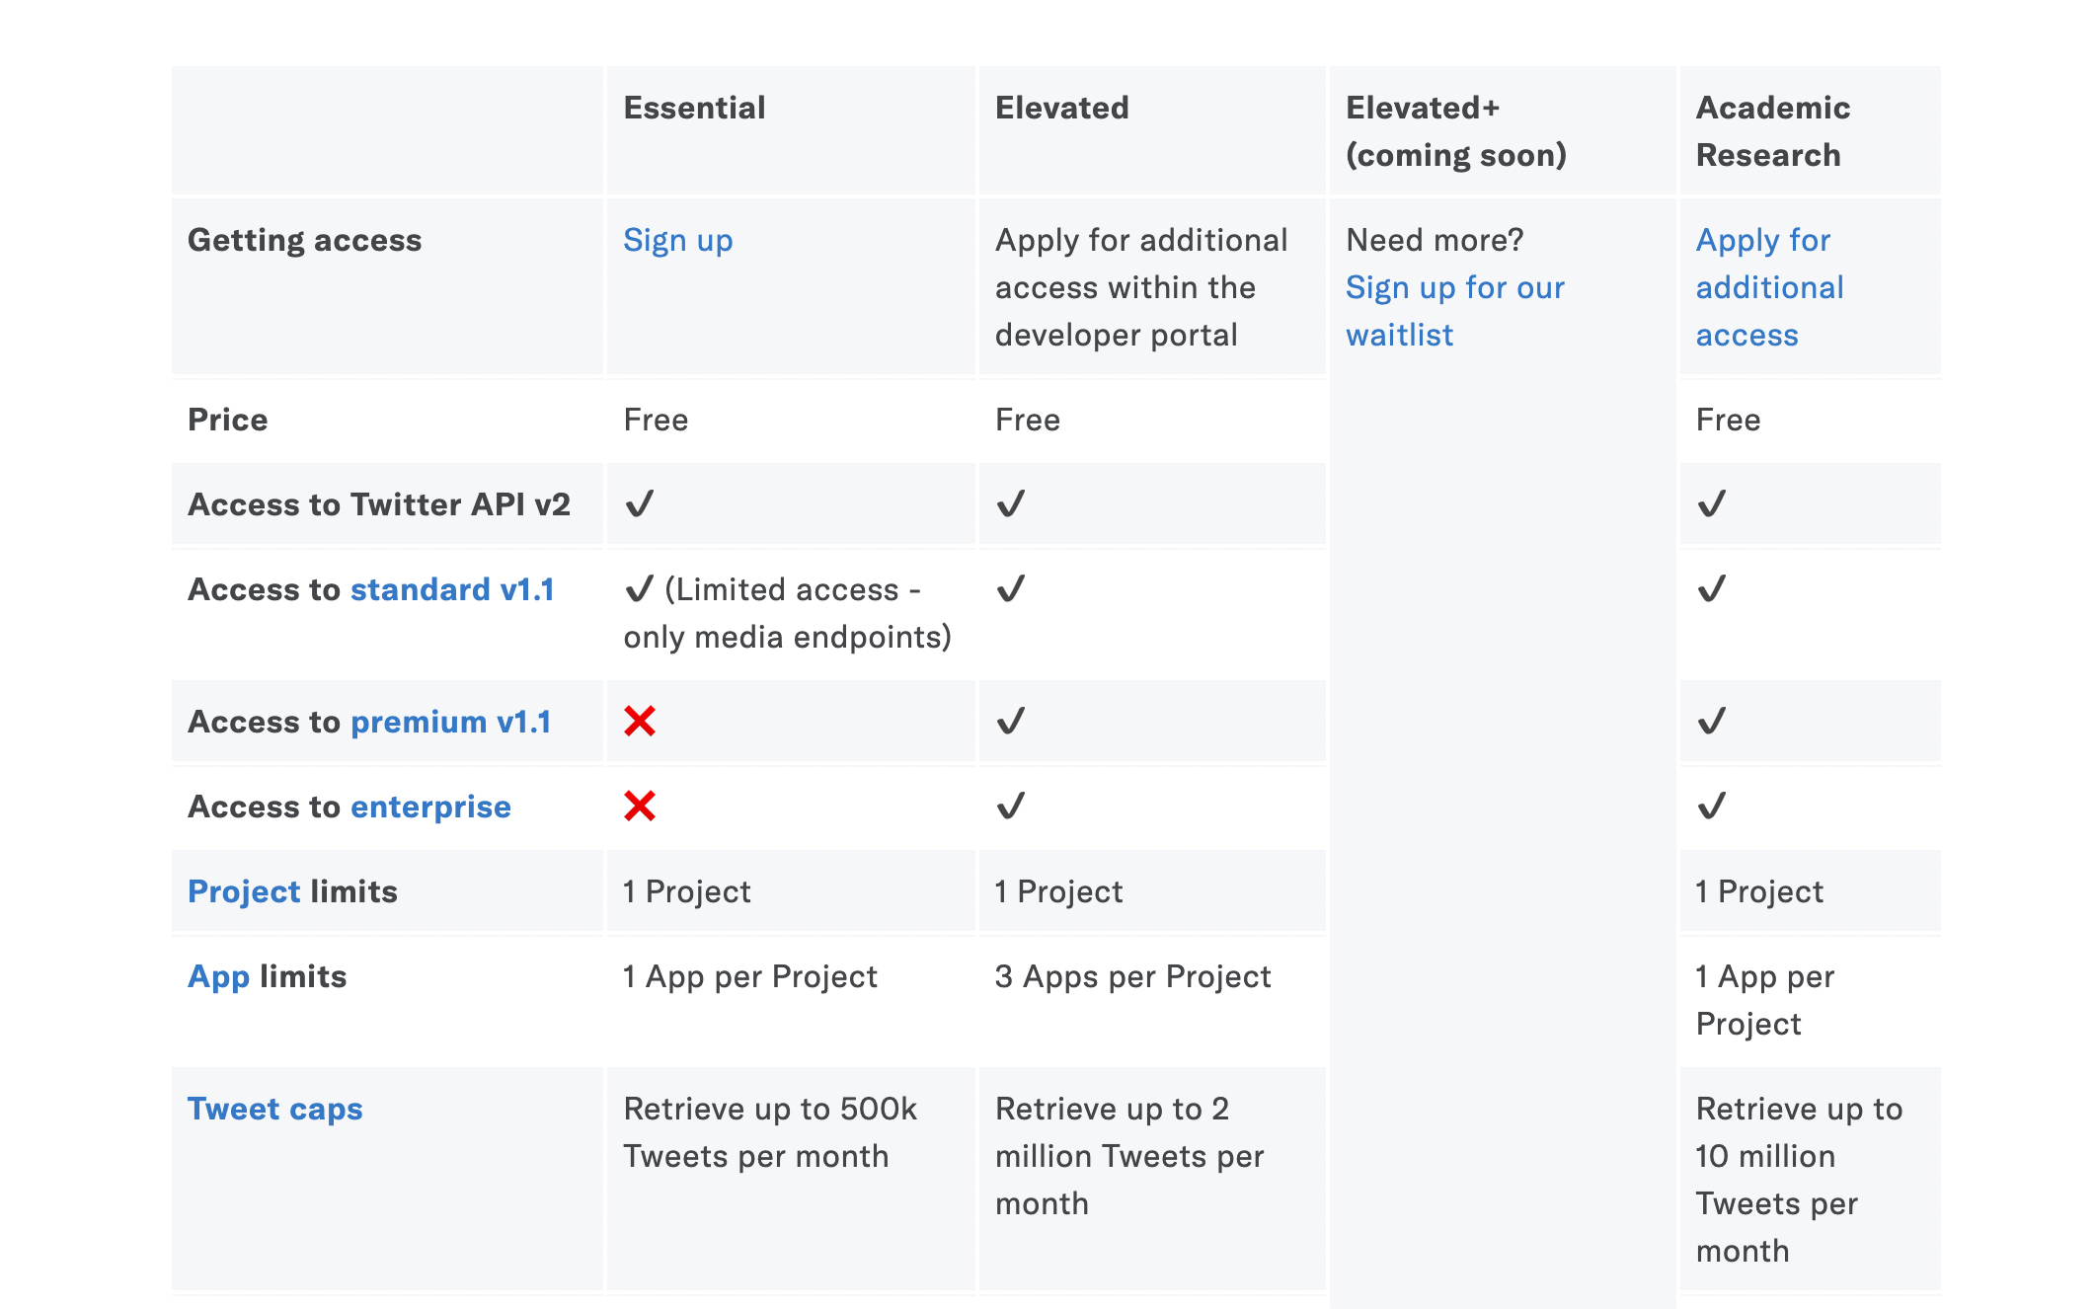
Task: Click Elevated checkmark for premium v1.1
Action: click(1011, 722)
